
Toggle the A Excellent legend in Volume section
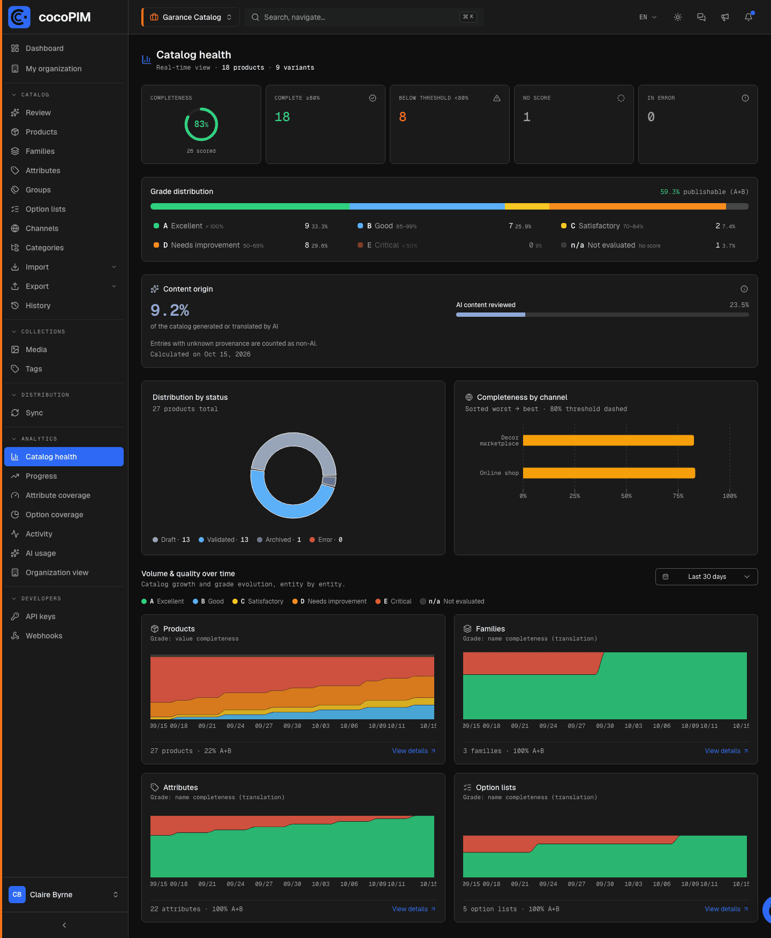point(163,601)
